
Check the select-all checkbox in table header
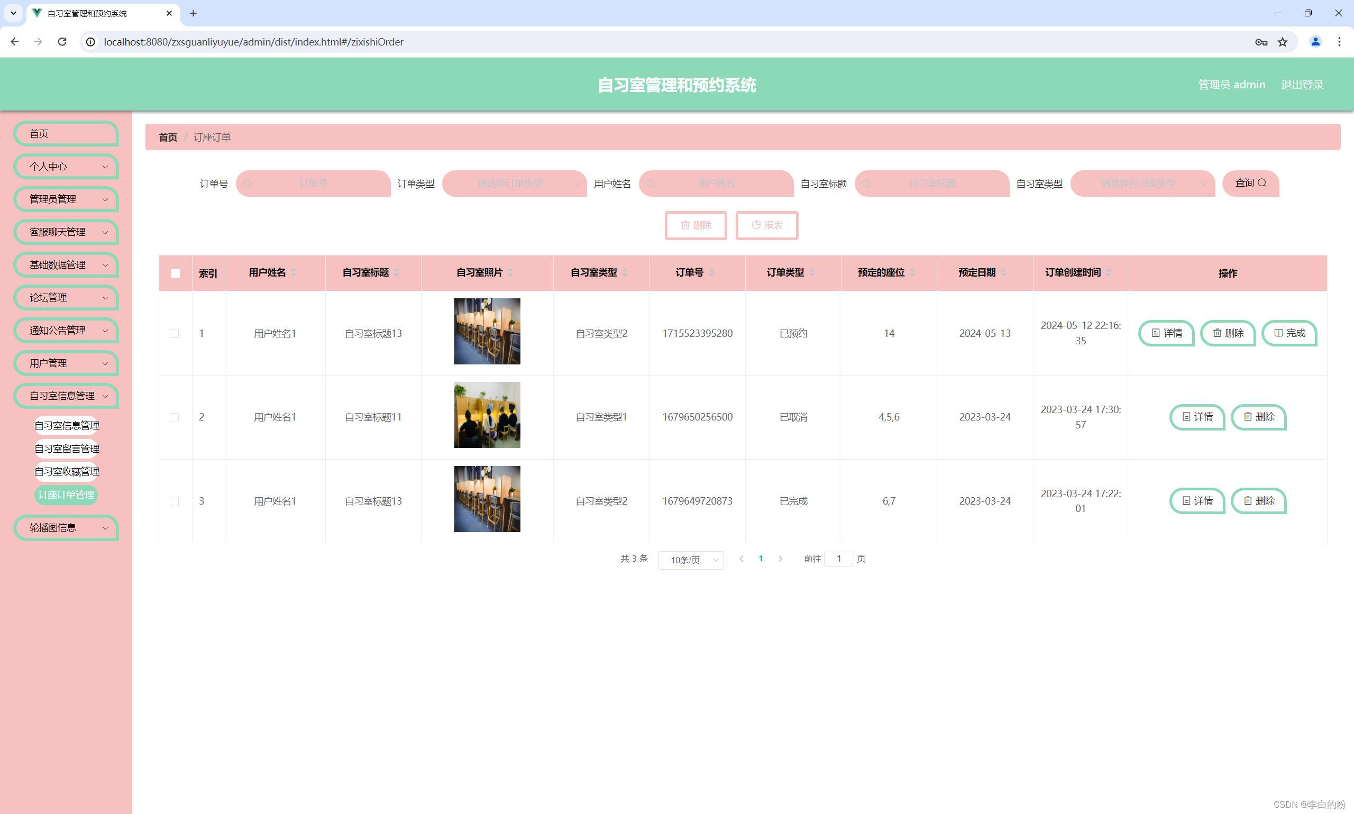tap(176, 273)
